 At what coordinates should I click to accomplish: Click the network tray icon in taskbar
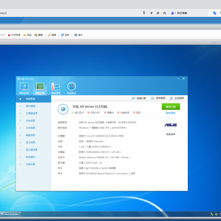(212, 214)
